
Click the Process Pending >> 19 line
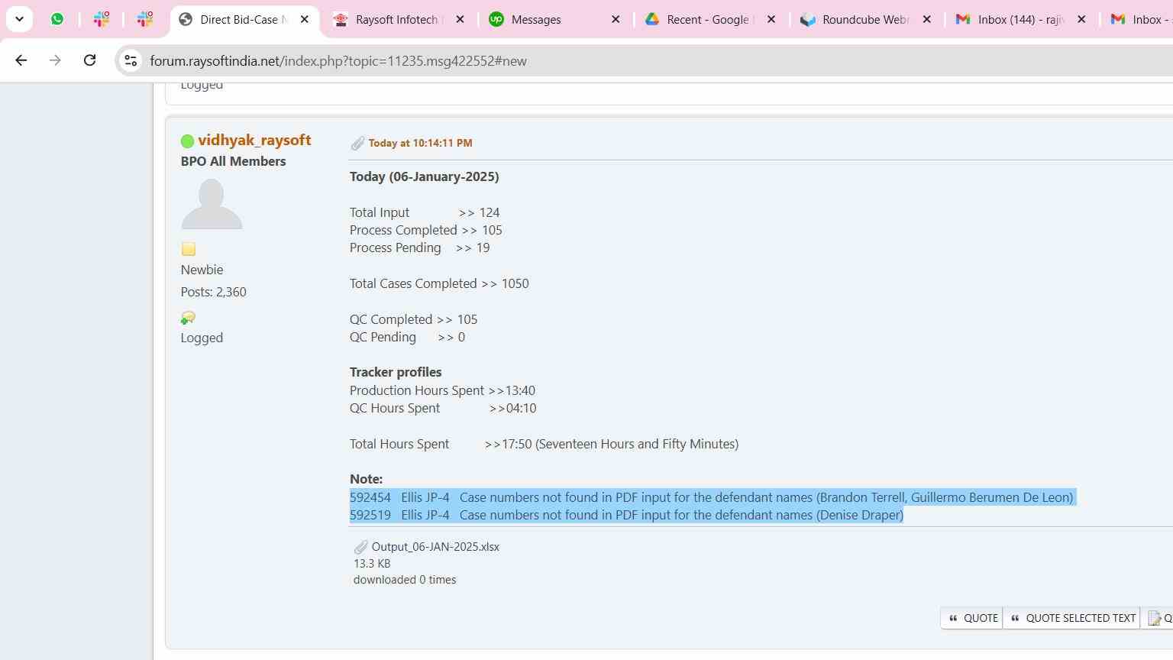click(420, 247)
